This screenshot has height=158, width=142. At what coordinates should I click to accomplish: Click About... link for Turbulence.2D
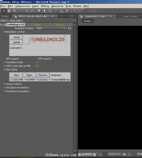60,24
